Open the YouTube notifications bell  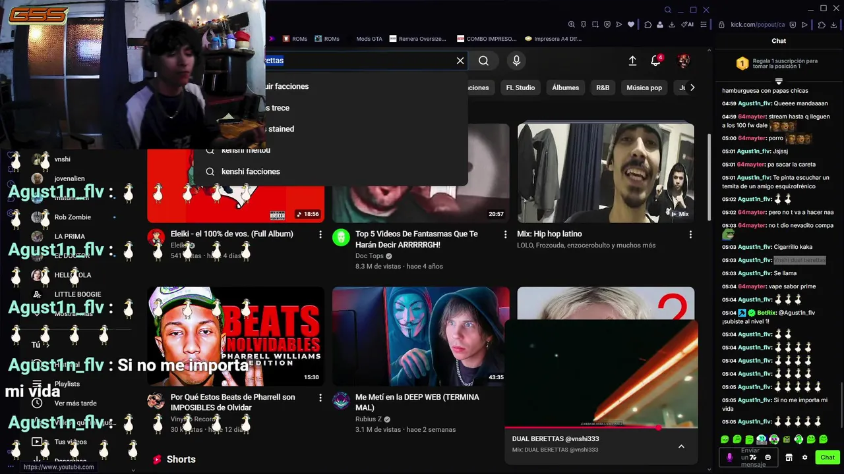click(655, 61)
